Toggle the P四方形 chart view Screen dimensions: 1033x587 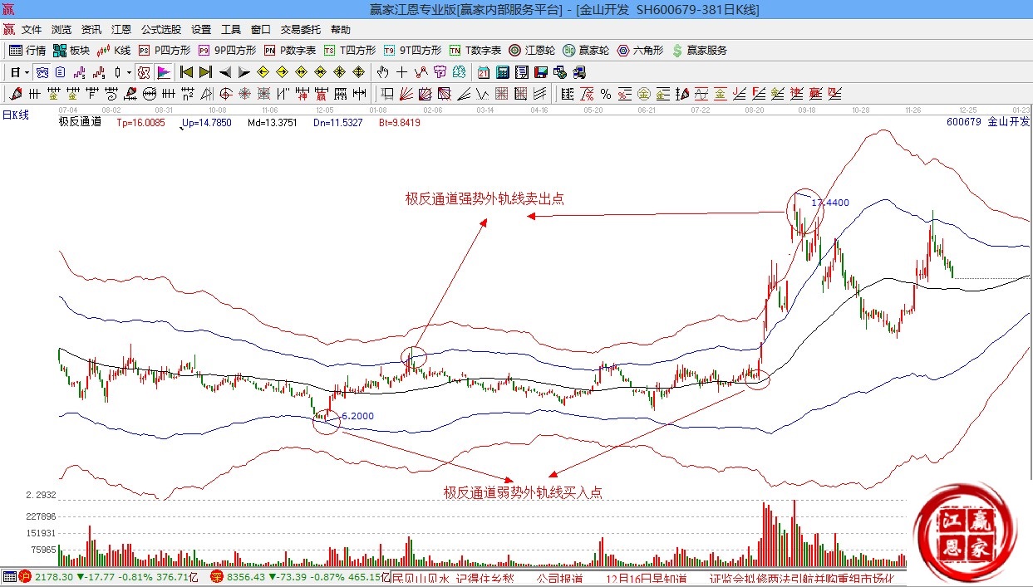[165, 51]
